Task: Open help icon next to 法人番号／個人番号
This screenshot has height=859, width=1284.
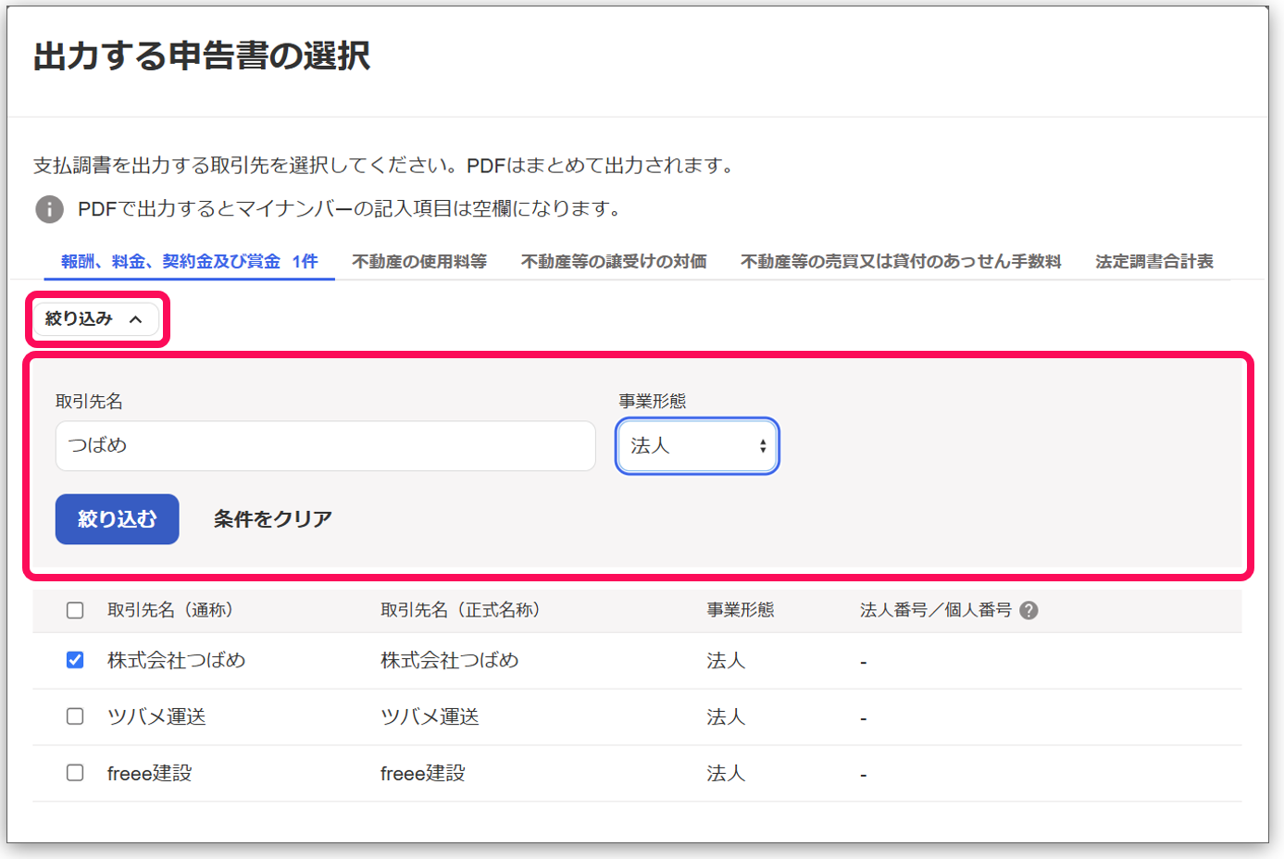Action: pyautogui.click(x=1028, y=610)
